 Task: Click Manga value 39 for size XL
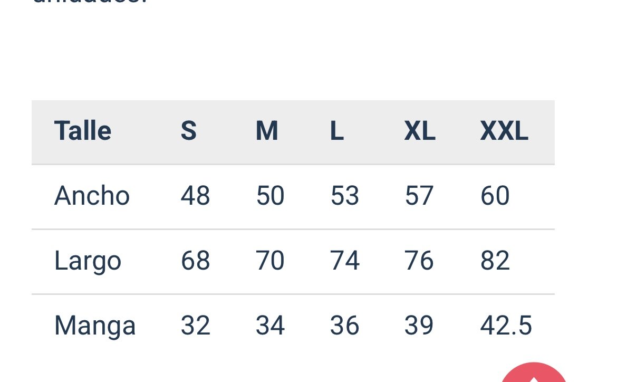click(419, 326)
